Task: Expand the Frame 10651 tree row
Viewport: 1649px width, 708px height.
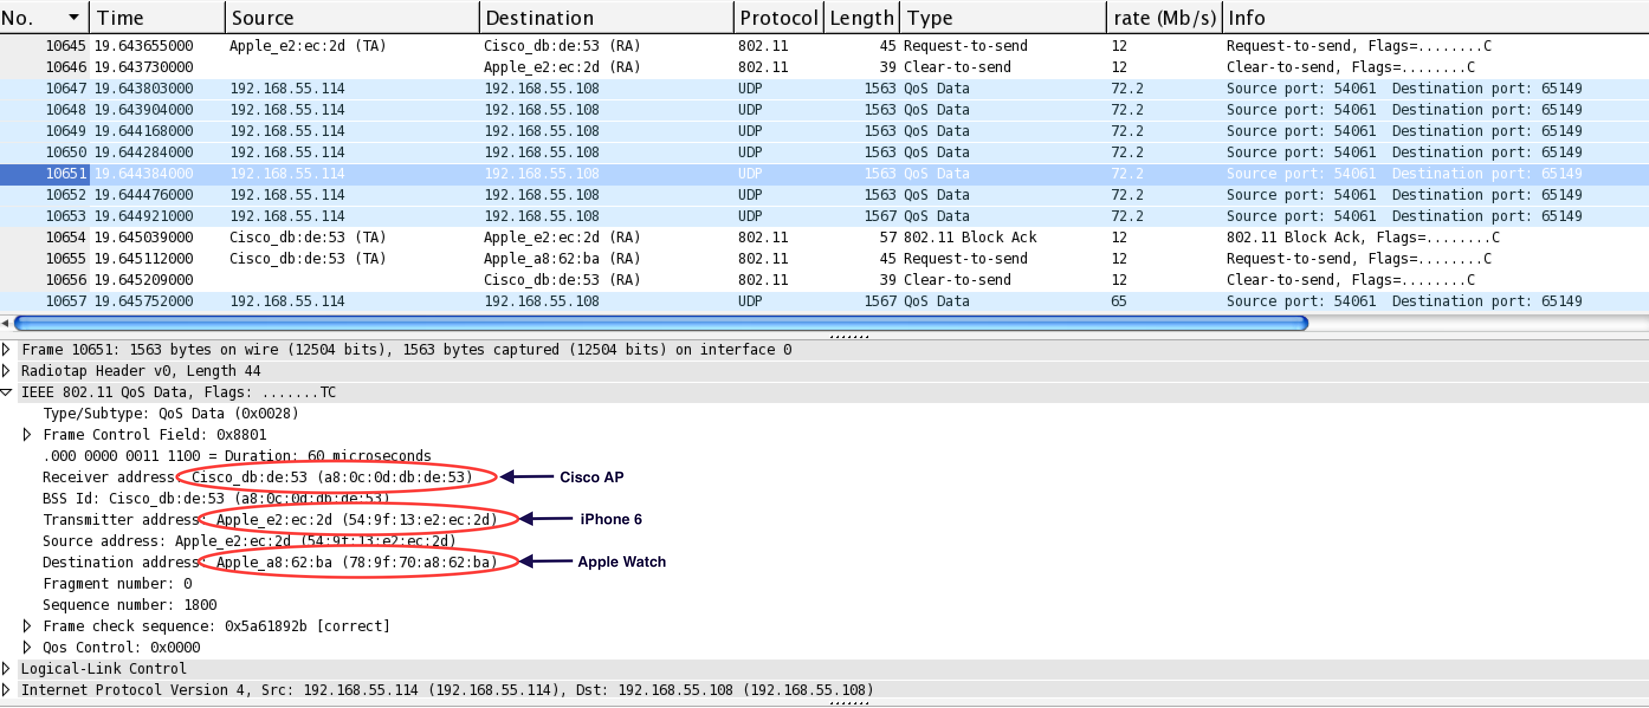Action: point(7,349)
